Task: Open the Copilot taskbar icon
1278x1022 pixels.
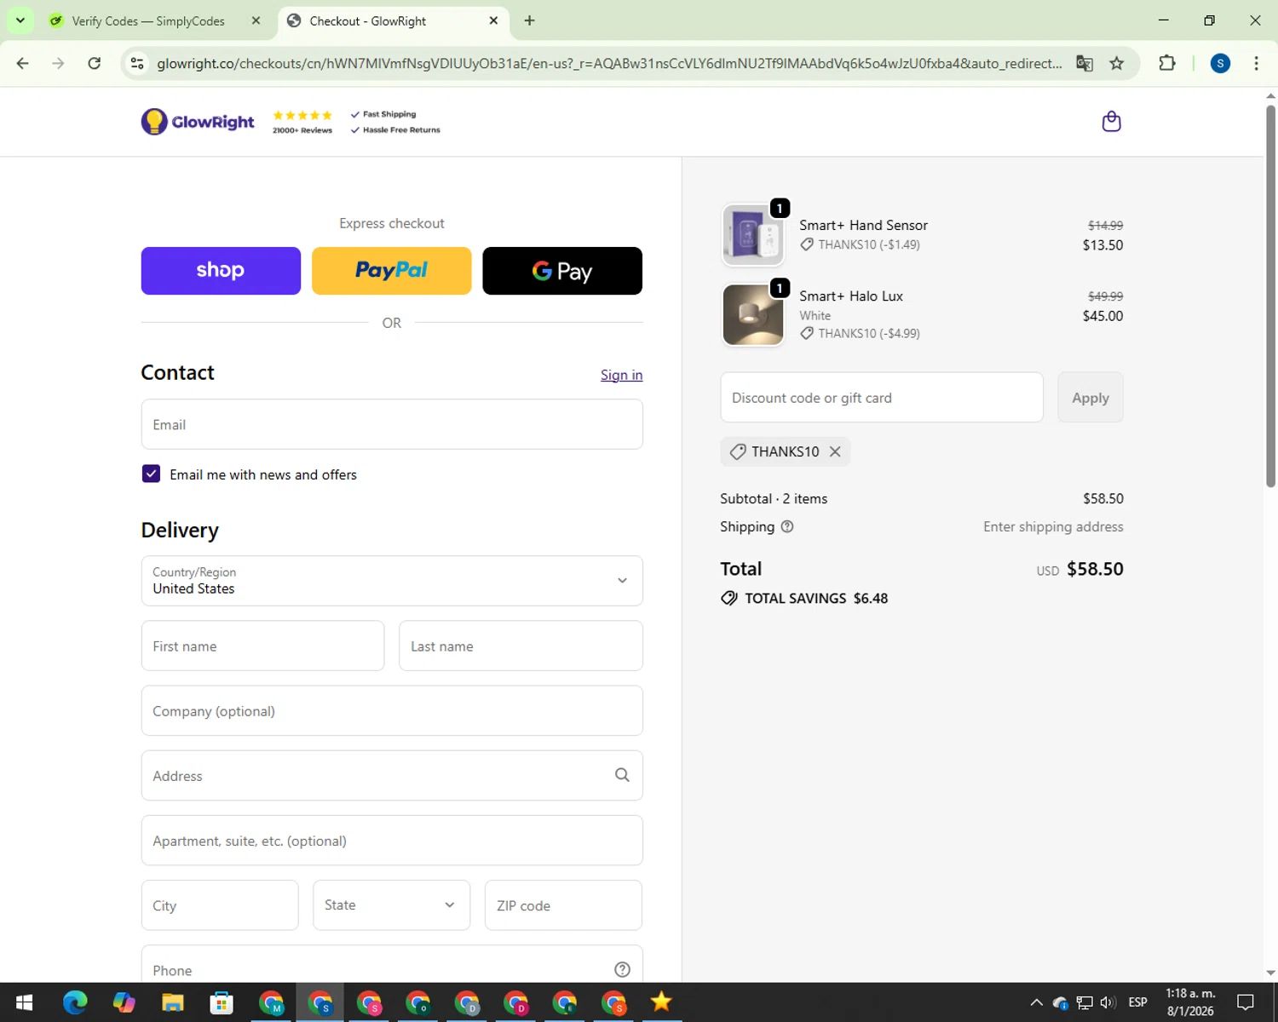Action: click(x=124, y=1002)
